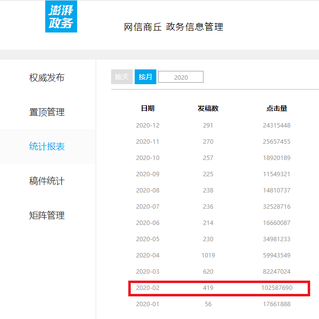Click the 日期 column header
The height and width of the screenshot is (319, 319).
tap(147, 108)
